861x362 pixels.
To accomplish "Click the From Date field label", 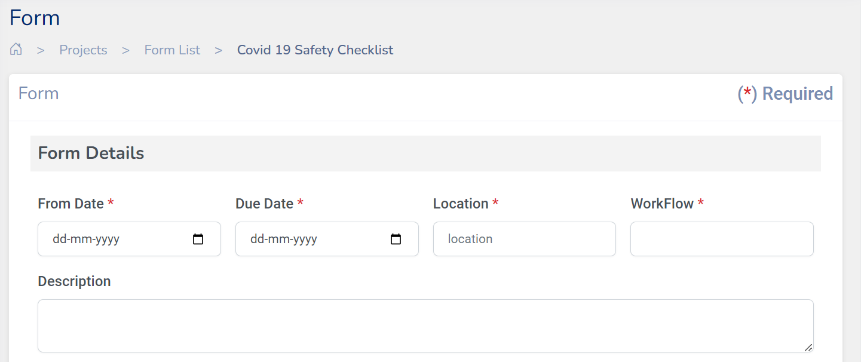I will (71, 204).
